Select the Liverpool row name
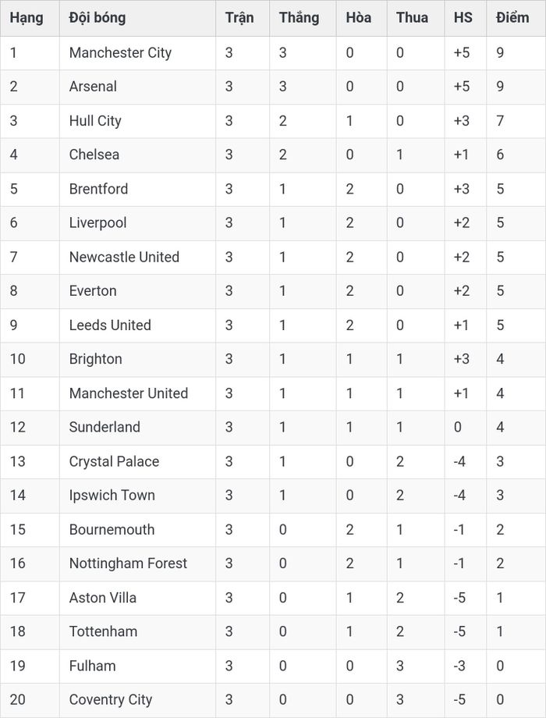Viewport: 546px width, 718px height. [x=97, y=223]
